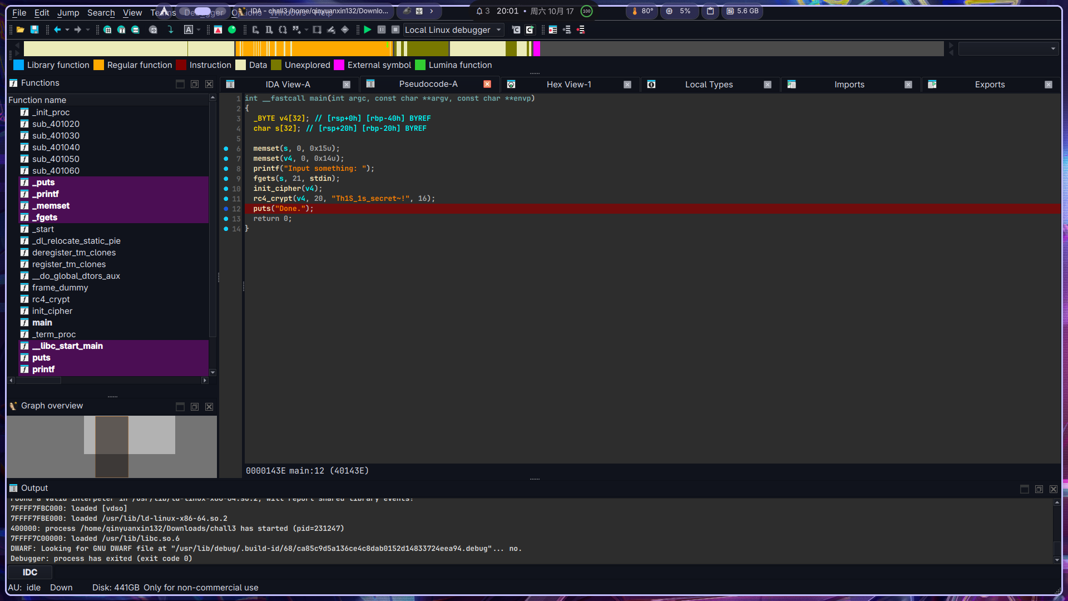Switch to the Local Types tab
Screen dimensions: 1068x601
pyautogui.click(x=709, y=85)
